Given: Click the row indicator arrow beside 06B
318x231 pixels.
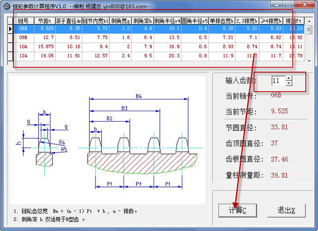Looking at the screenshot, I should 10,29.
